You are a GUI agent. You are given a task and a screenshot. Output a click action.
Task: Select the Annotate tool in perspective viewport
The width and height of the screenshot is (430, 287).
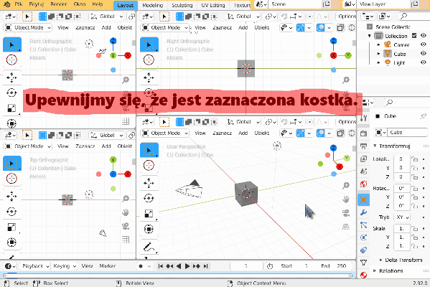(x=149, y=247)
